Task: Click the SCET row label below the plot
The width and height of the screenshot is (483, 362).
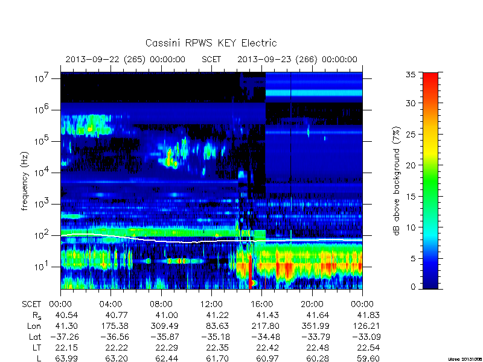Action: point(31,305)
